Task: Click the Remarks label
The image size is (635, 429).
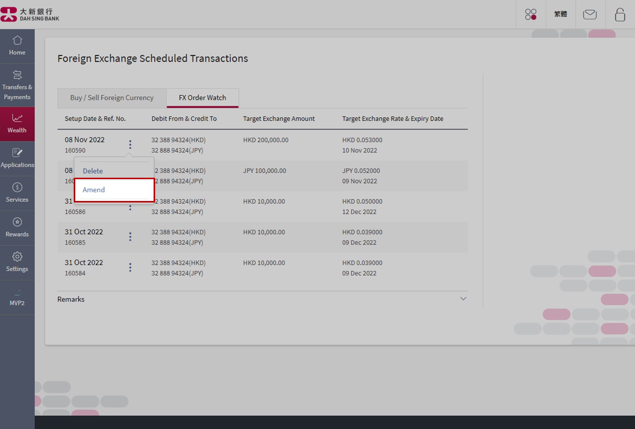Action: 71,299
